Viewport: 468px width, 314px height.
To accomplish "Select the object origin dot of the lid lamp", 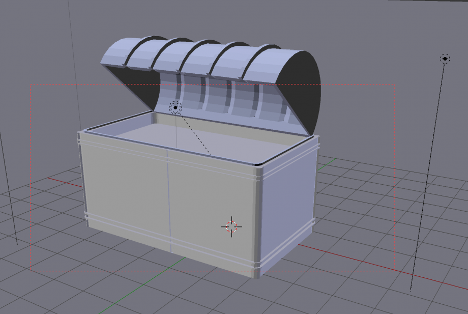I will [175, 108].
